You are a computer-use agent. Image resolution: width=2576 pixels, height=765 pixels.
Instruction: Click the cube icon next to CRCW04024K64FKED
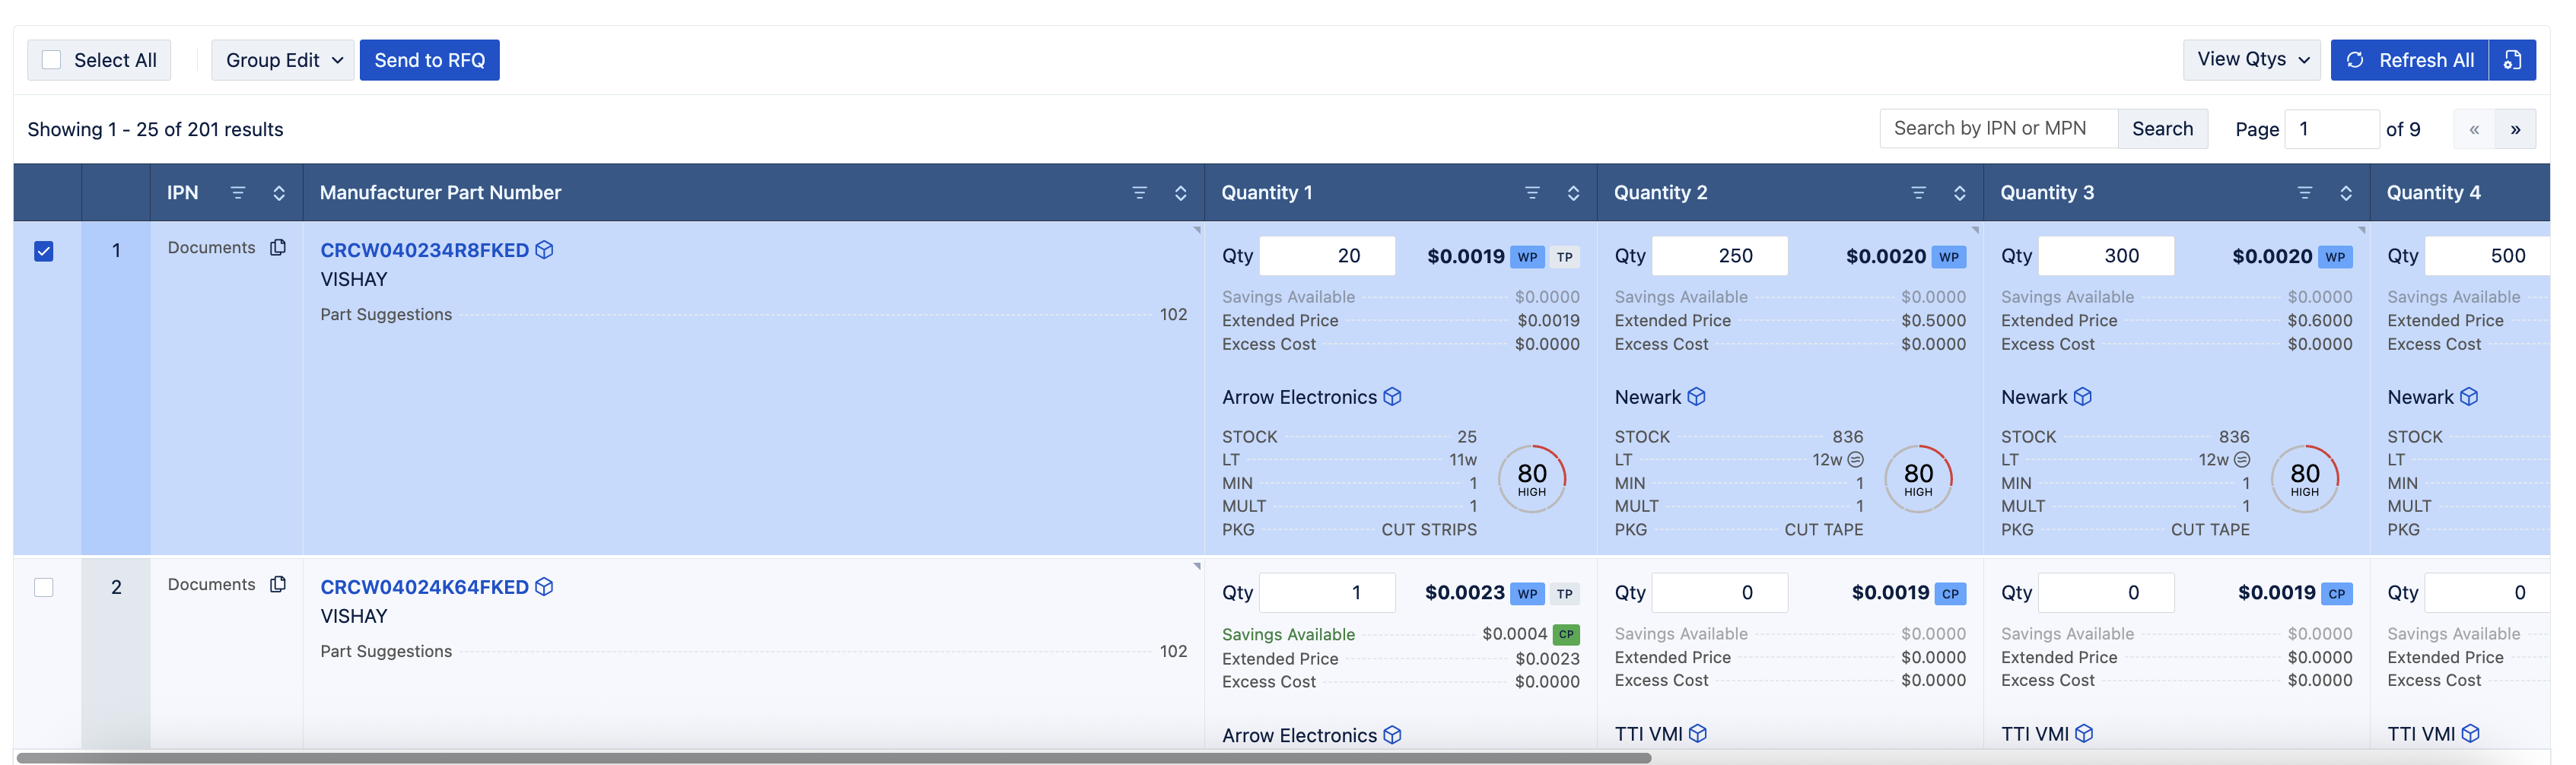pos(544,587)
